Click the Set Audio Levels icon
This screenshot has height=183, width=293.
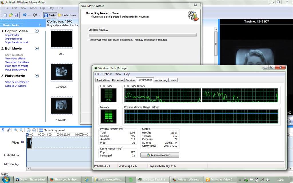3,130
